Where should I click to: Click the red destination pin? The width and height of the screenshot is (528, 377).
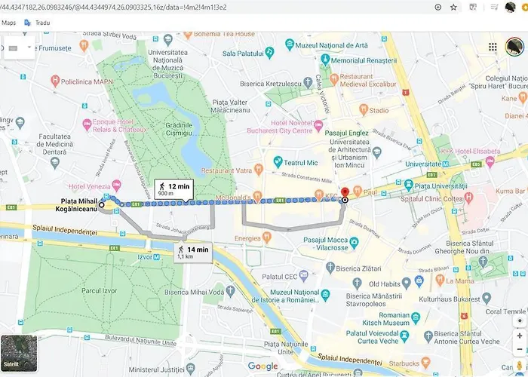tap(345, 193)
